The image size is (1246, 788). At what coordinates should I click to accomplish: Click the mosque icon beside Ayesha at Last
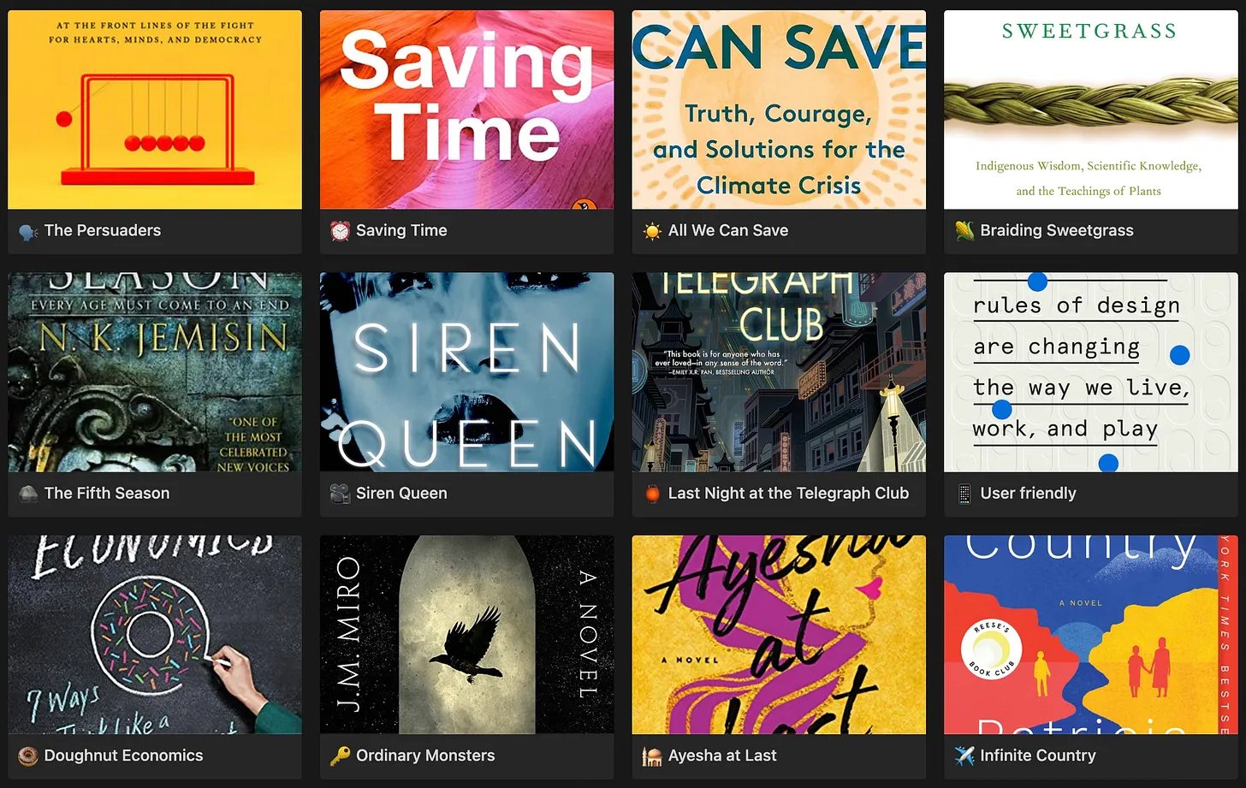pyautogui.click(x=652, y=756)
